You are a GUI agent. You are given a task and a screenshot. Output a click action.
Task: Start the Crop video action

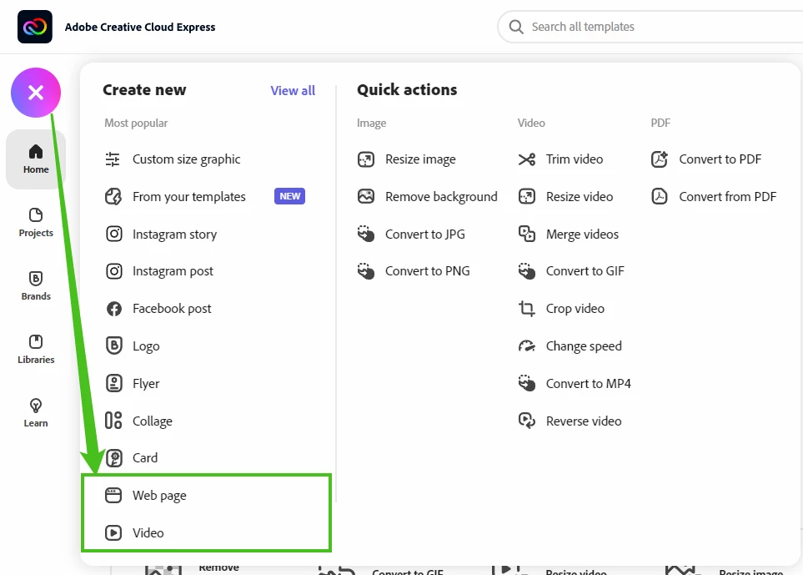pyautogui.click(x=575, y=309)
